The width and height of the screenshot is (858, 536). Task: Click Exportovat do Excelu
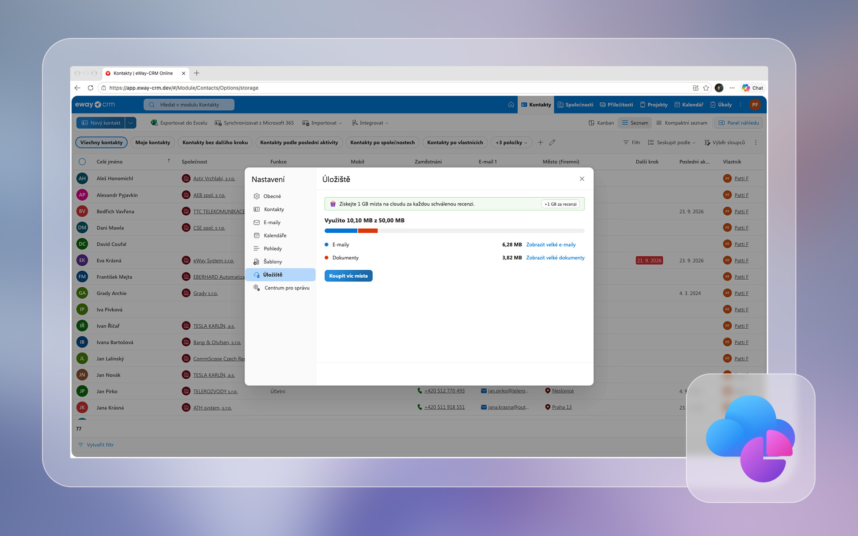(179, 123)
